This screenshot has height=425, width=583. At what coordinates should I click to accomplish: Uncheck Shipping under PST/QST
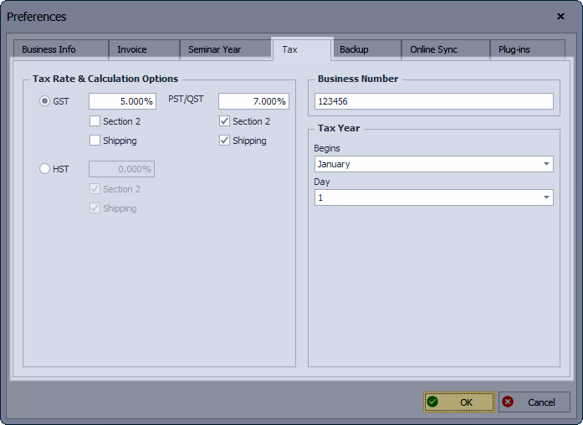click(224, 141)
